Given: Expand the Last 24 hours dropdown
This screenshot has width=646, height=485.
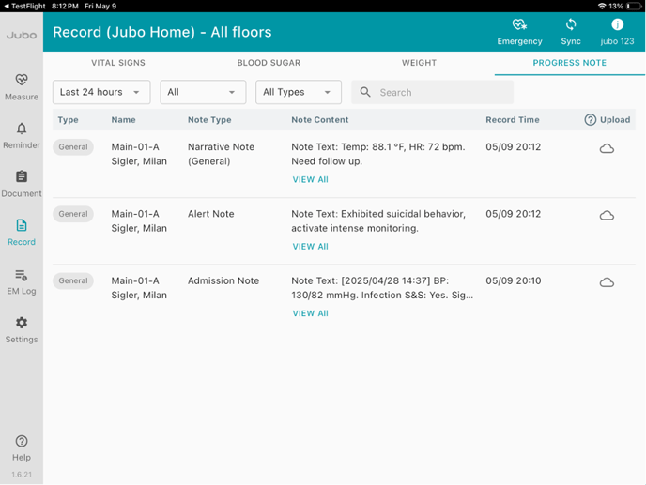Looking at the screenshot, I should [101, 92].
